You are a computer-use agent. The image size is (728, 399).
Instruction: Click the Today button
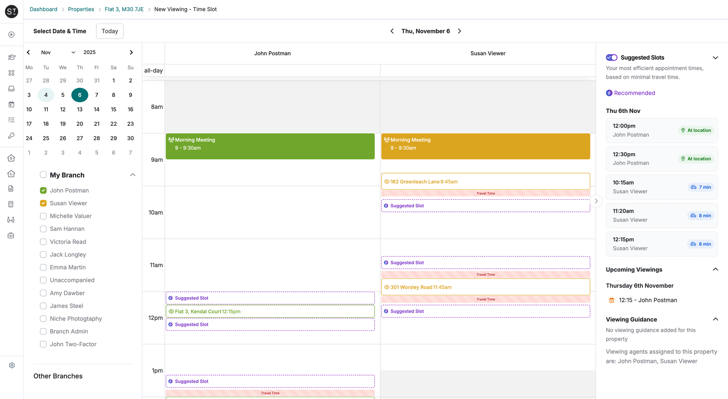pyautogui.click(x=110, y=31)
